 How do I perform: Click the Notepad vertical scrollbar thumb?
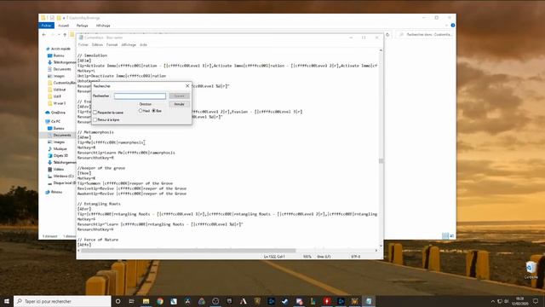(x=381, y=161)
